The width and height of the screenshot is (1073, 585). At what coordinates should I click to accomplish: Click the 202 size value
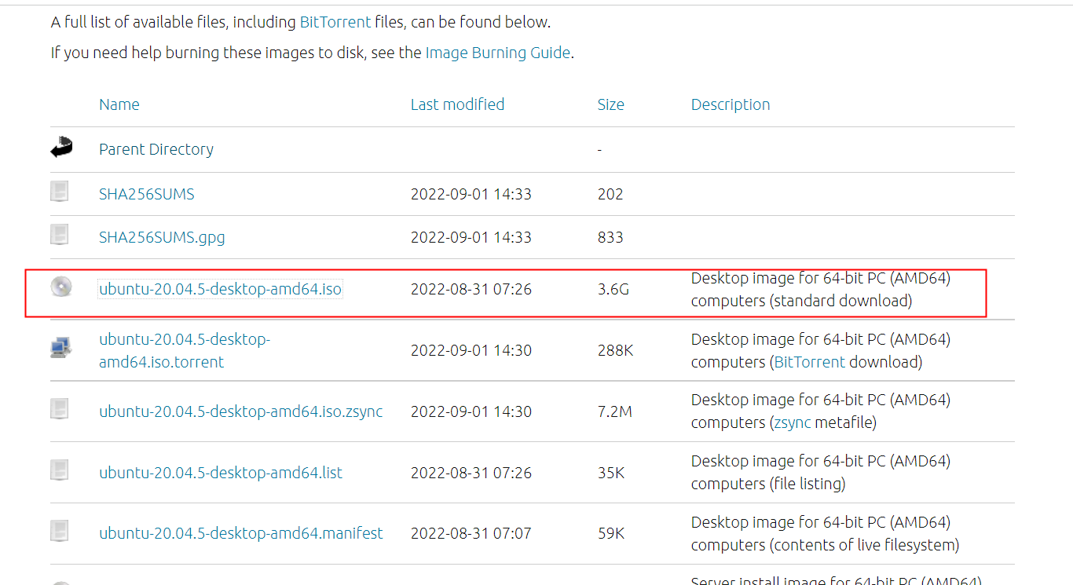point(610,194)
